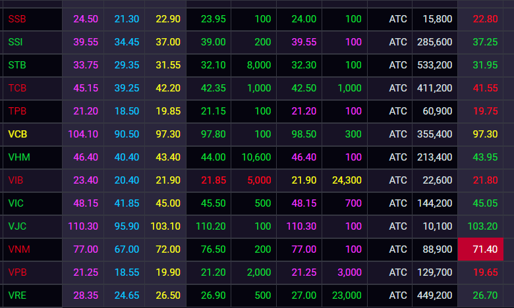Image resolution: width=514 pixels, height=308 pixels.
Task: Click the ATC cell in VRE row
Action: point(398,295)
